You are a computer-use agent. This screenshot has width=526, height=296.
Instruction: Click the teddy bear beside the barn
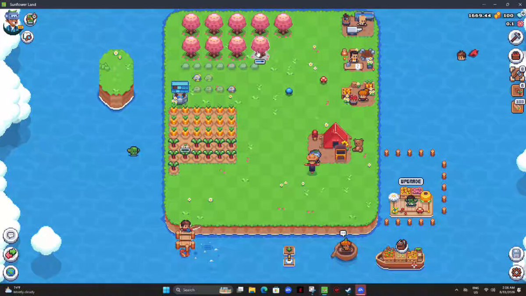[x=359, y=145]
